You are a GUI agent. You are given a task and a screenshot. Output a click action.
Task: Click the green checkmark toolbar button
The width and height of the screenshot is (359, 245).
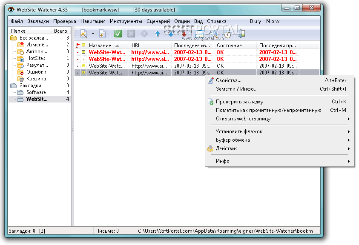point(118,34)
